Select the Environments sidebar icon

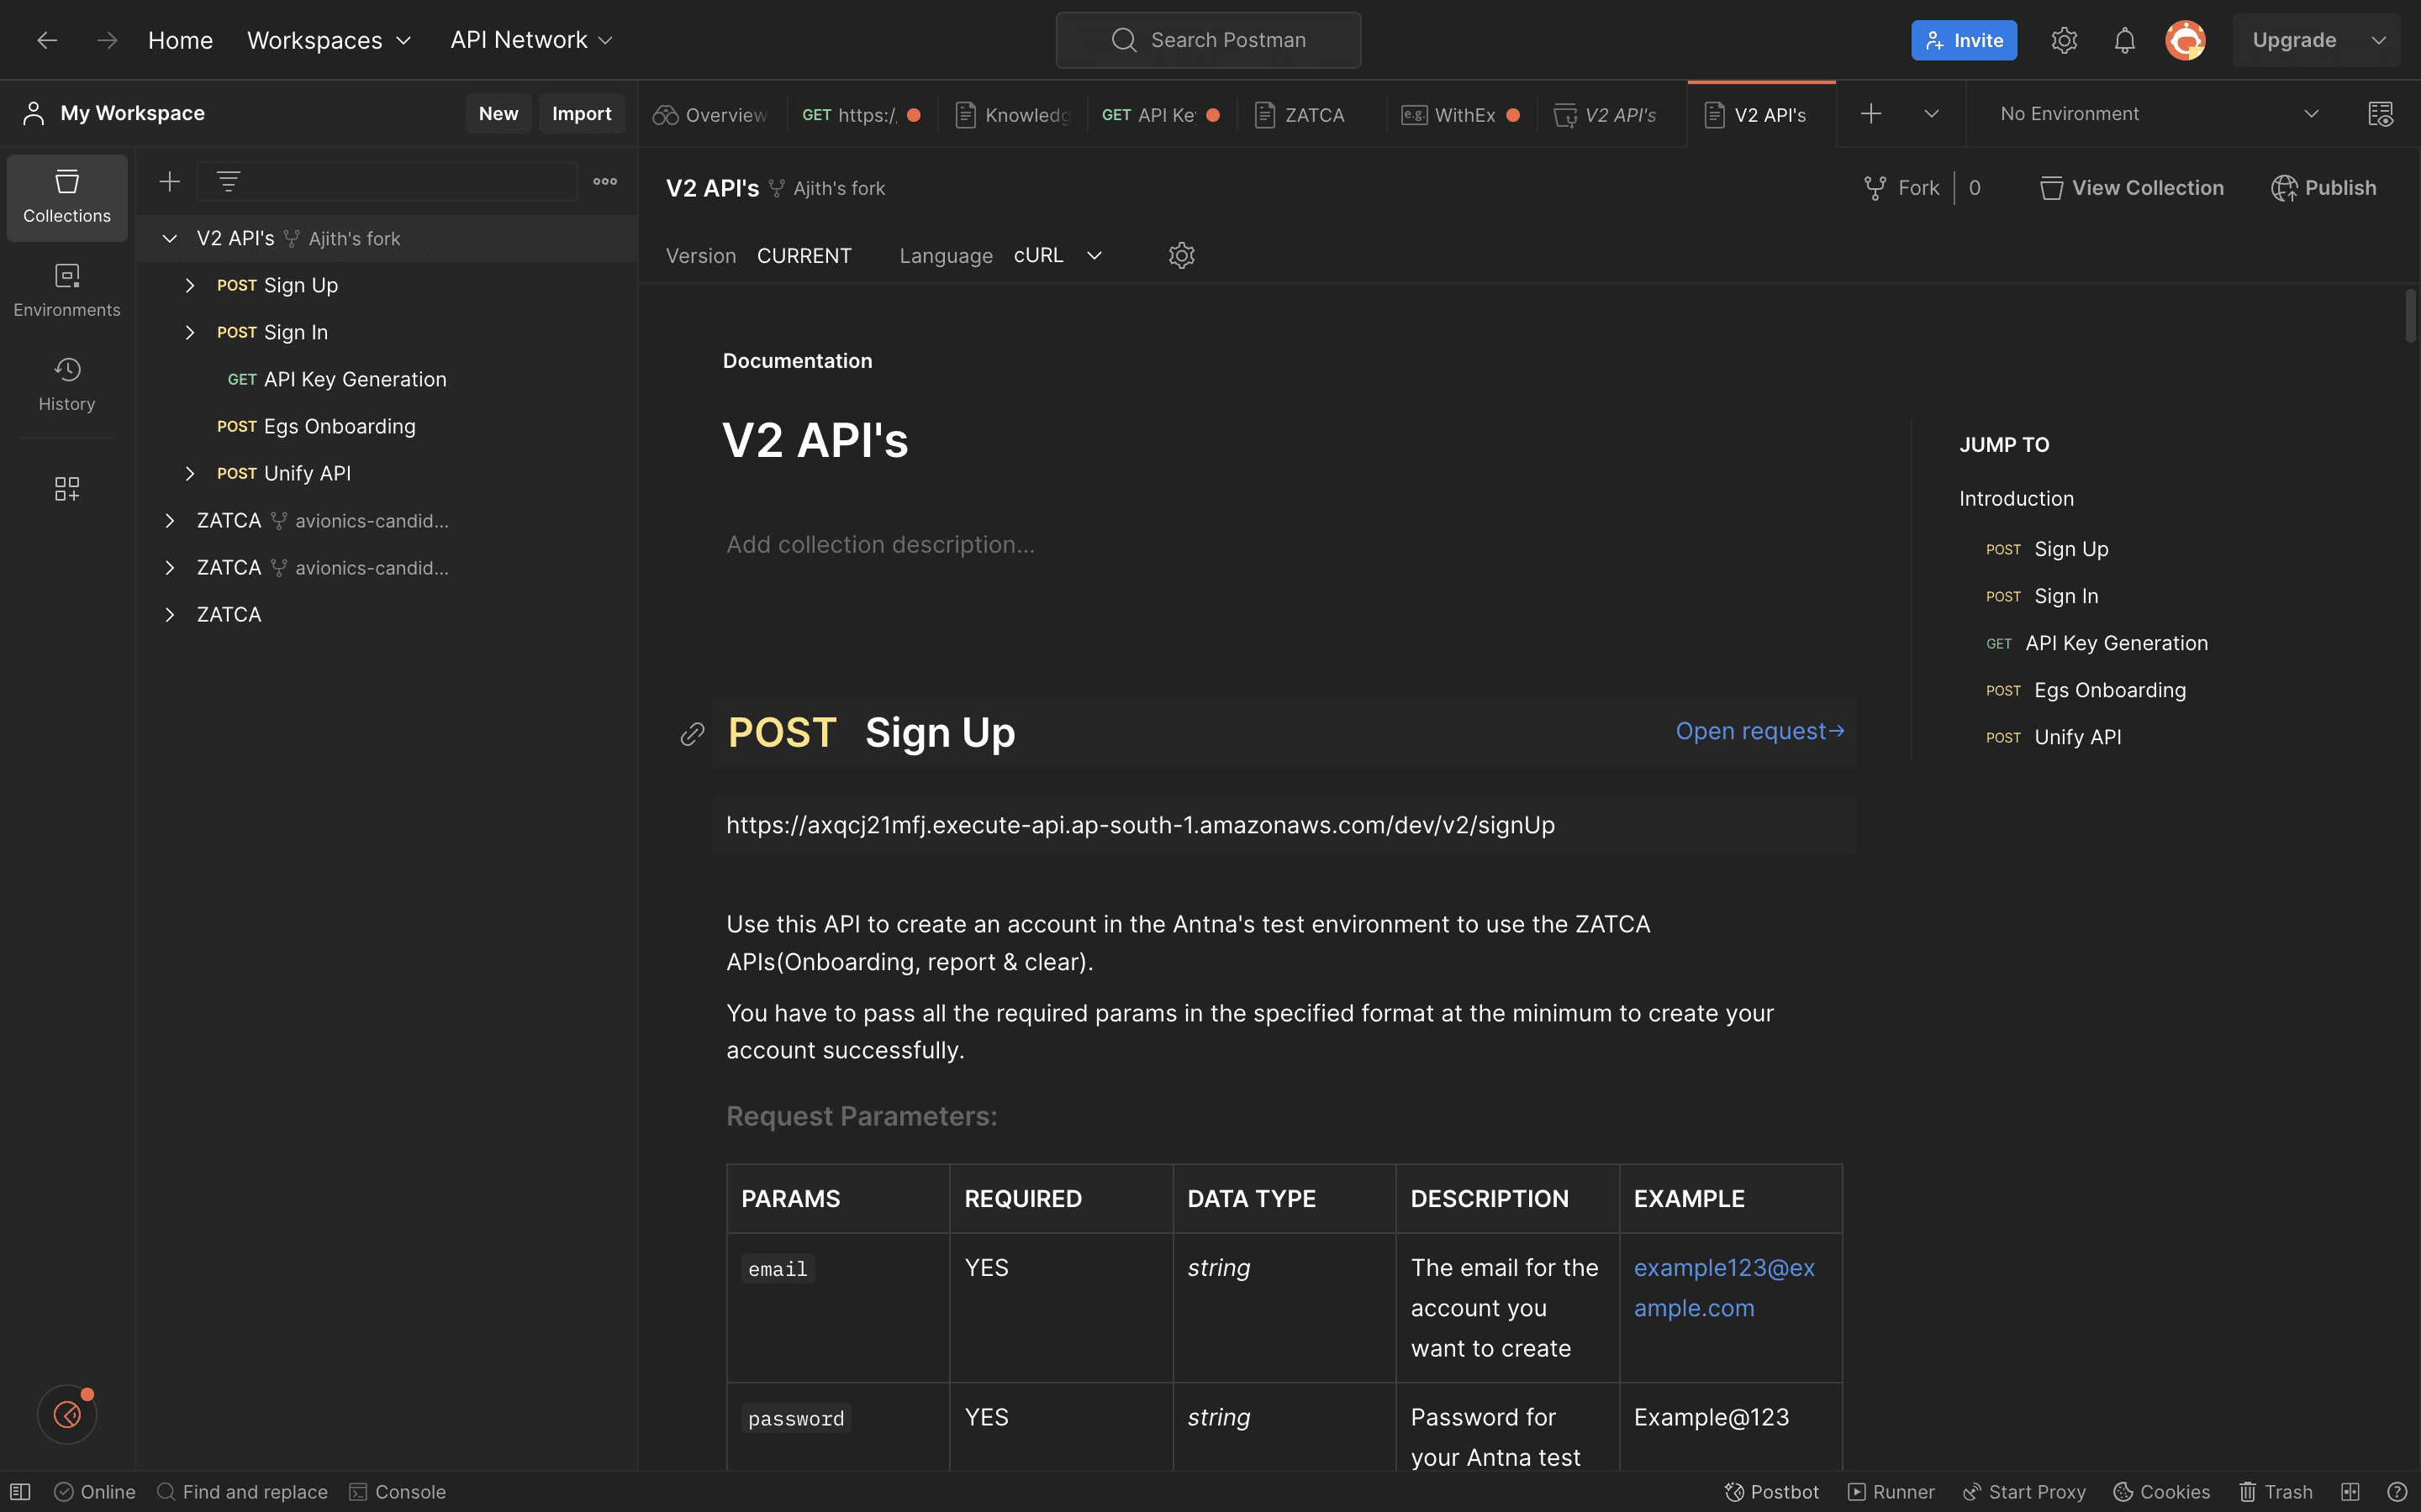coord(66,289)
